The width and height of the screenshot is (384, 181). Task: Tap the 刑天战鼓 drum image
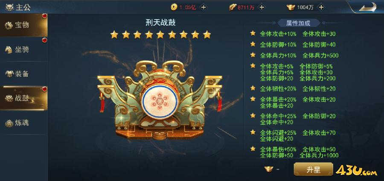pyautogui.click(x=160, y=100)
